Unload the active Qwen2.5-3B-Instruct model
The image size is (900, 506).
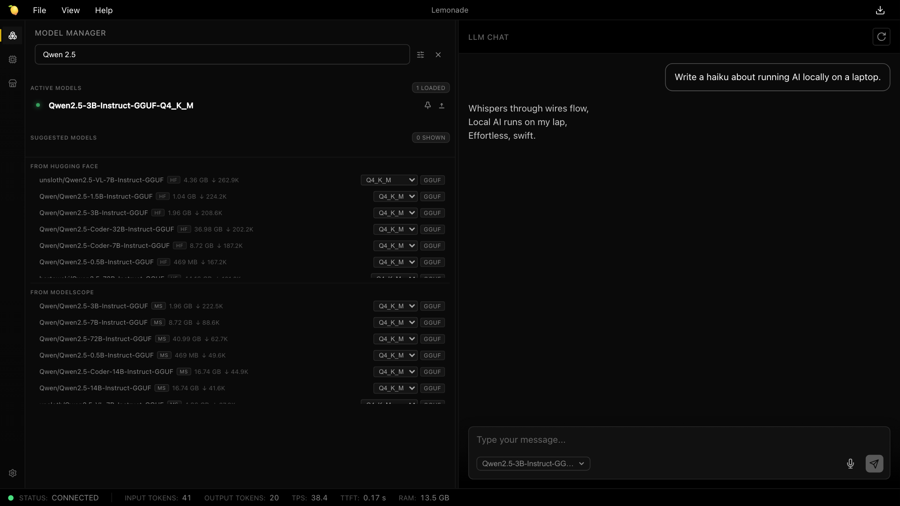pyautogui.click(x=442, y=105)
